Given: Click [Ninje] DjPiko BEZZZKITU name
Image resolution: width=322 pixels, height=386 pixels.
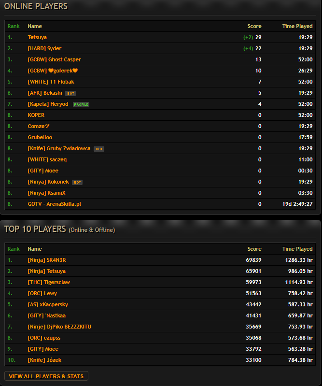Looking at the screenshot, I should coord(59,327).
